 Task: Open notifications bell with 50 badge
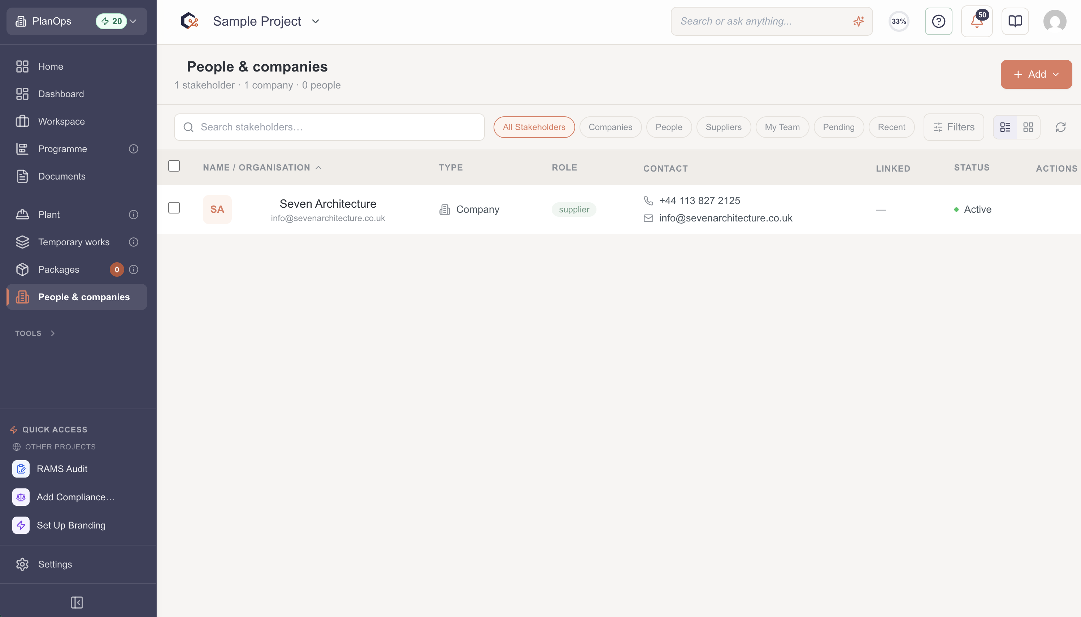976,21
